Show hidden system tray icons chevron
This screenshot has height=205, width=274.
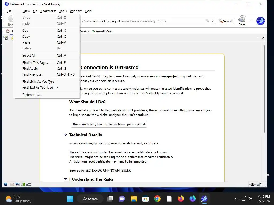coord(236,199)
